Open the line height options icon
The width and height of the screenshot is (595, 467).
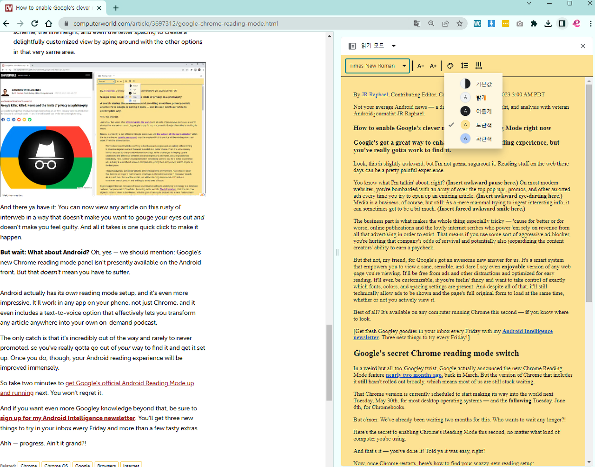(x=464, y=66)
